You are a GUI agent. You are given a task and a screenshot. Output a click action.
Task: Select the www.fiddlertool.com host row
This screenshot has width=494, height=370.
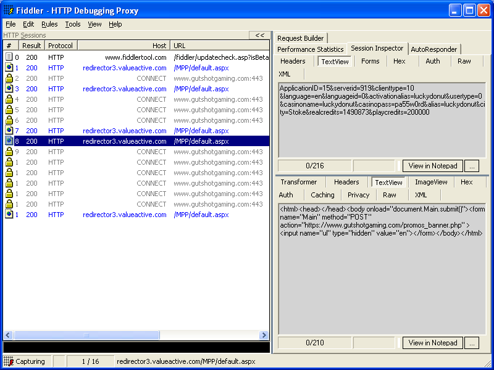(x=136, y=57)
